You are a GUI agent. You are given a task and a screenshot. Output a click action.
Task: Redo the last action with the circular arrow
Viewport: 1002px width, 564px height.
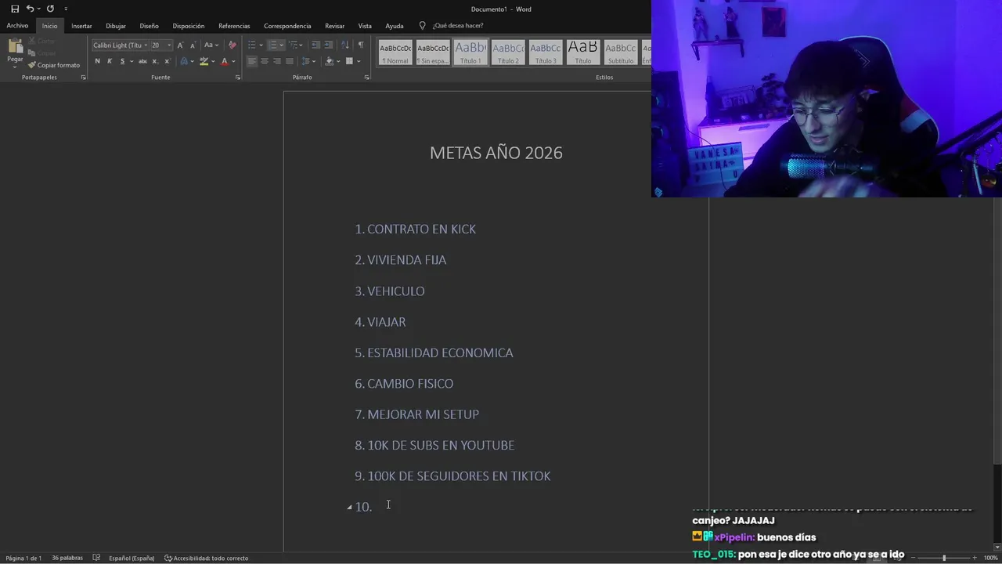[x=50, y=9]
